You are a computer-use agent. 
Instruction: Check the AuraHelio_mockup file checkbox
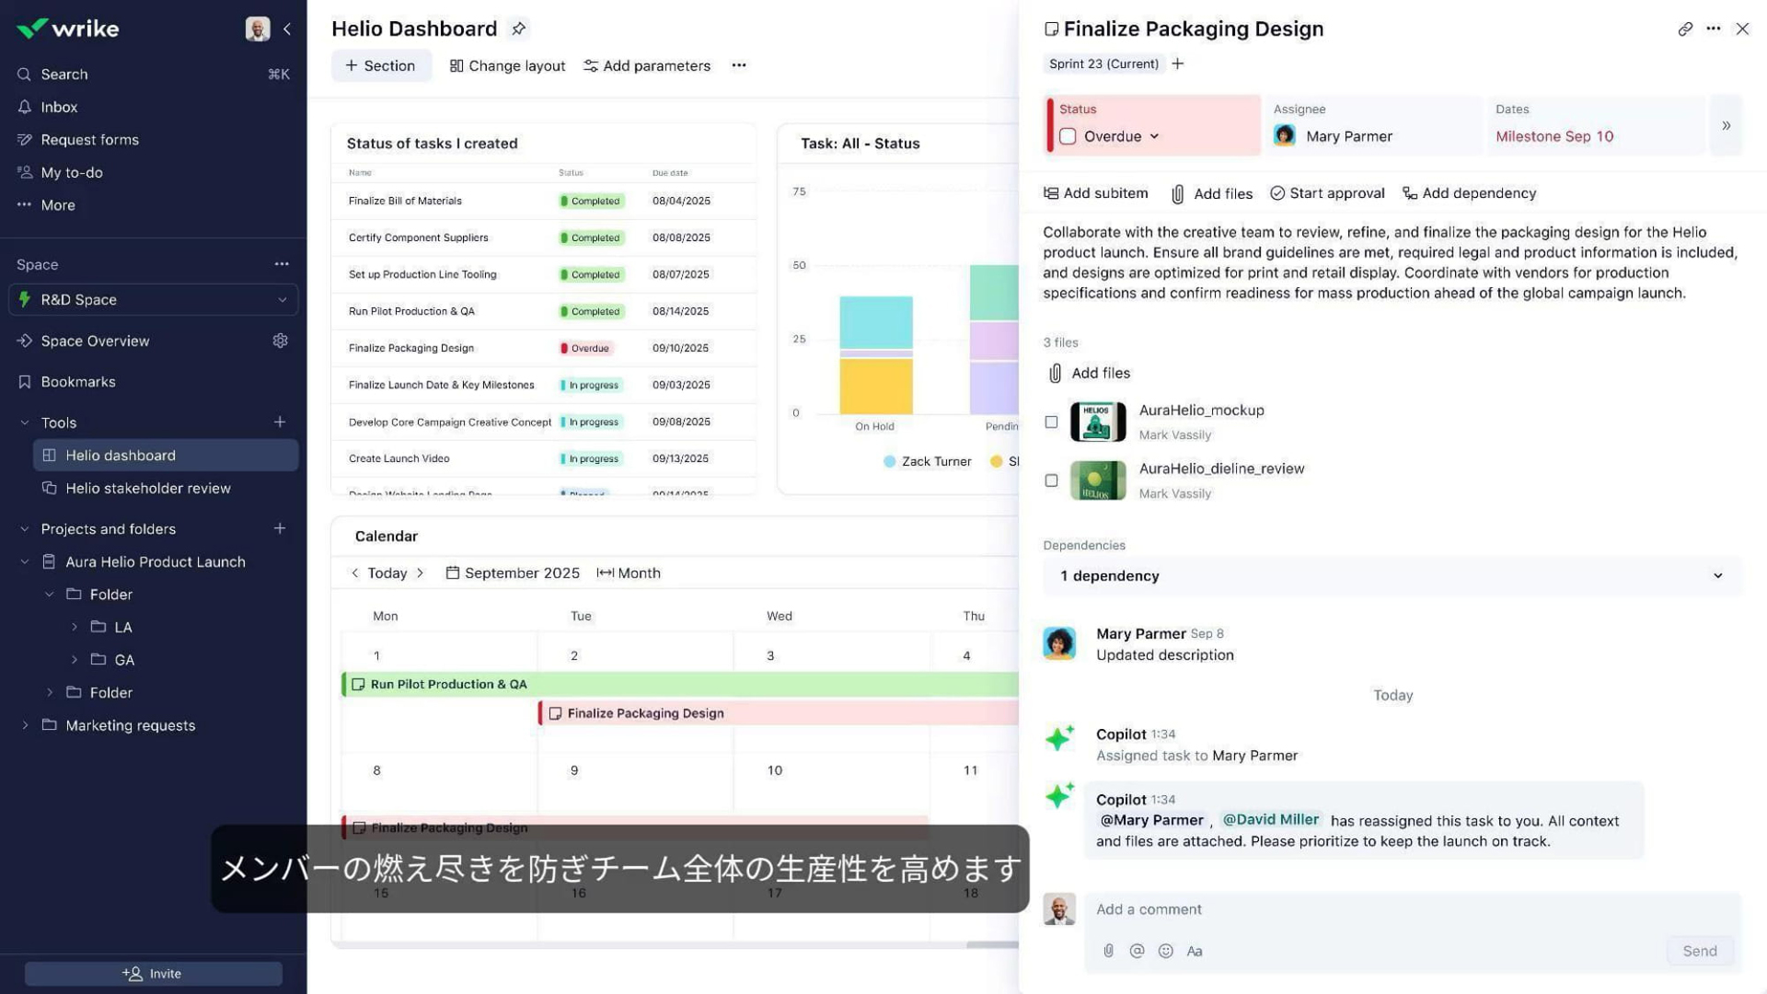pos(1051,422)
